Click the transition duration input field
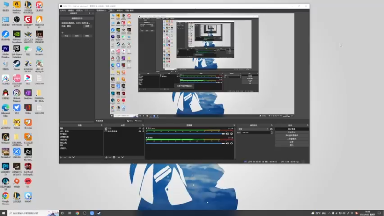Screen dimensions: 384x216 256,132
